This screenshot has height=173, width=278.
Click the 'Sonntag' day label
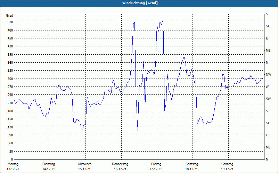pos(227,164)
